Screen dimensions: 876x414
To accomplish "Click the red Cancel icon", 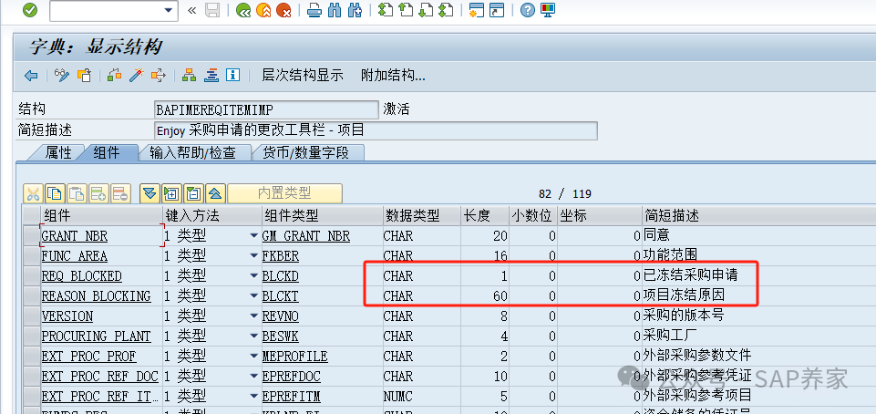I will coord(283,10).
